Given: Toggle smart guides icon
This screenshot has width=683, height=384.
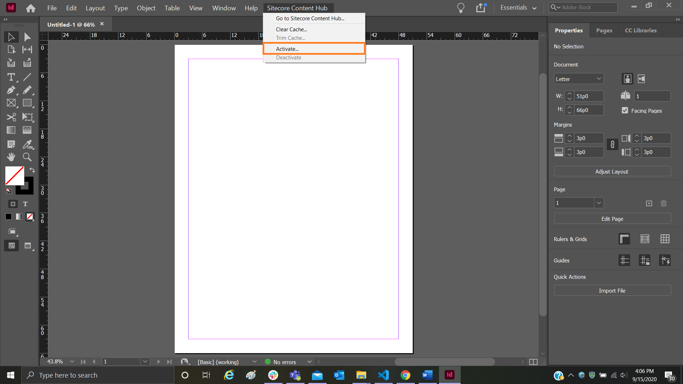Looking at the screenshot, I should [665, 260].
